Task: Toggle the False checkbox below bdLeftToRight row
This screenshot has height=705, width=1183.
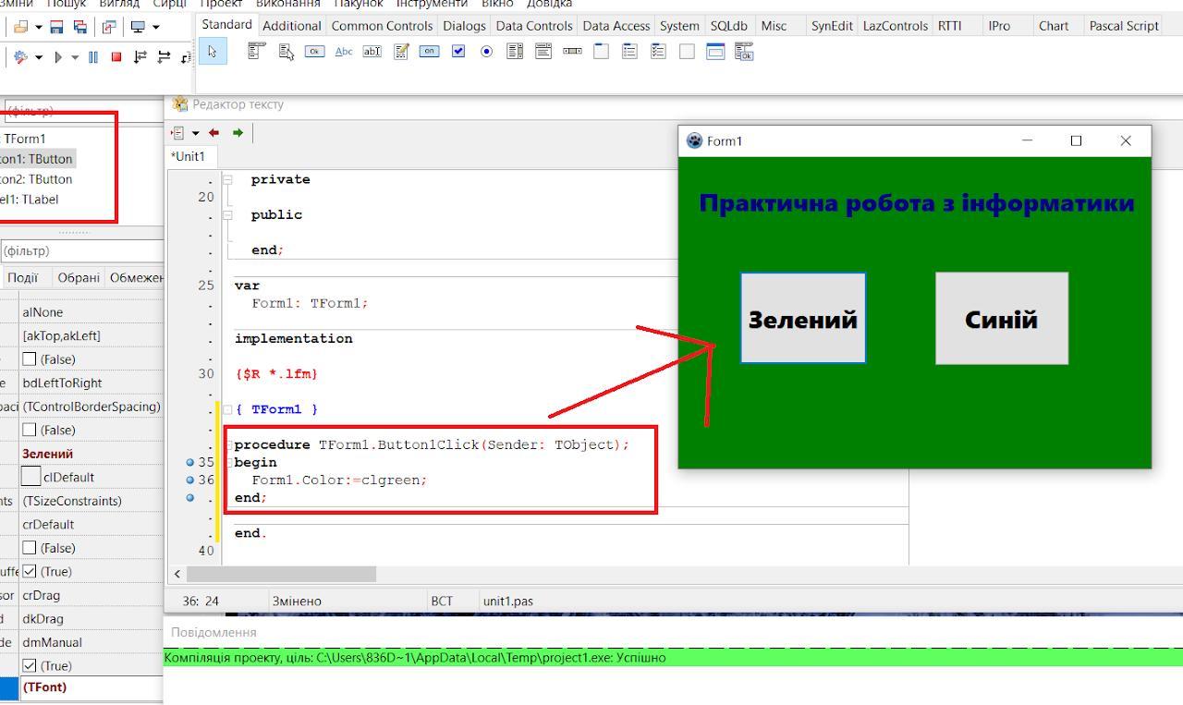Action: pos(29,430)
